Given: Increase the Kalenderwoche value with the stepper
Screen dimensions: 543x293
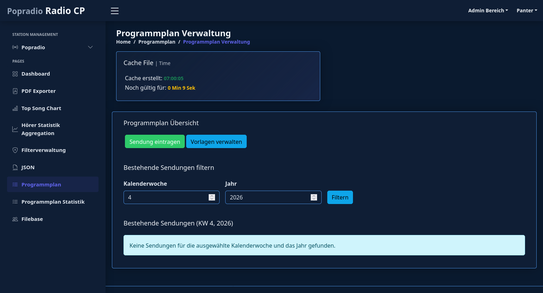Looking at the screenshot, I should pos(211,196).
